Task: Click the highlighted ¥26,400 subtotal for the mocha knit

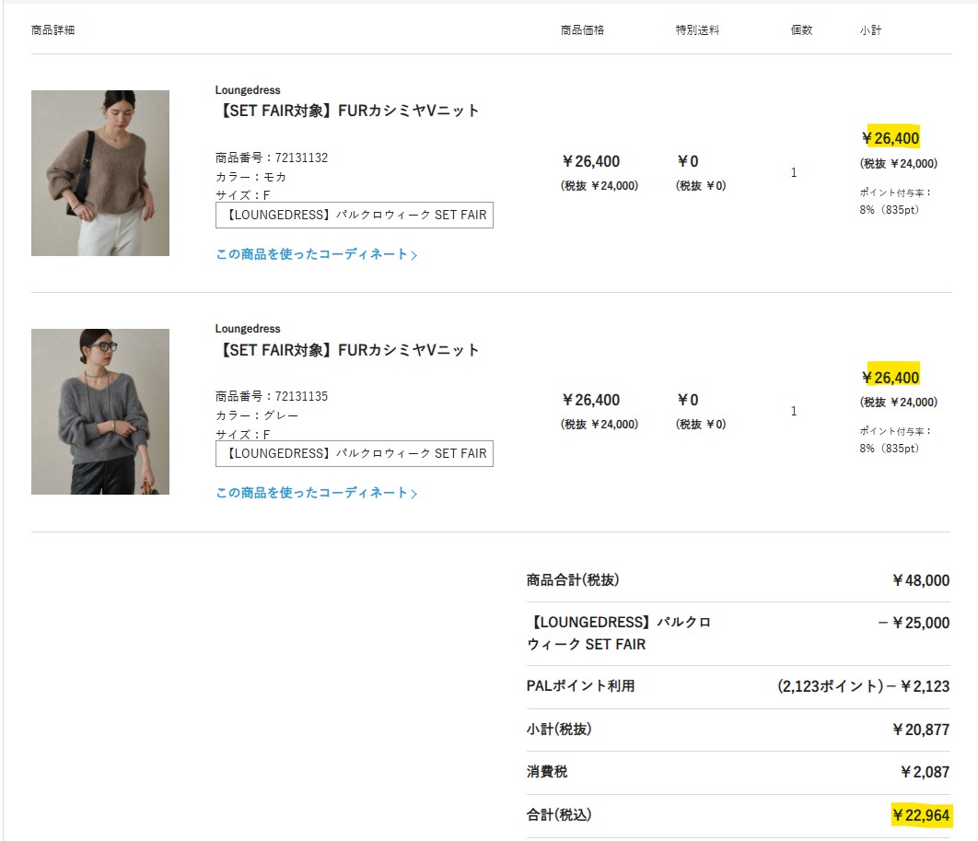Action: pos(891,138)
